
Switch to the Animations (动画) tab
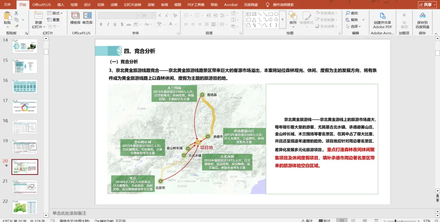pos(114,5)
